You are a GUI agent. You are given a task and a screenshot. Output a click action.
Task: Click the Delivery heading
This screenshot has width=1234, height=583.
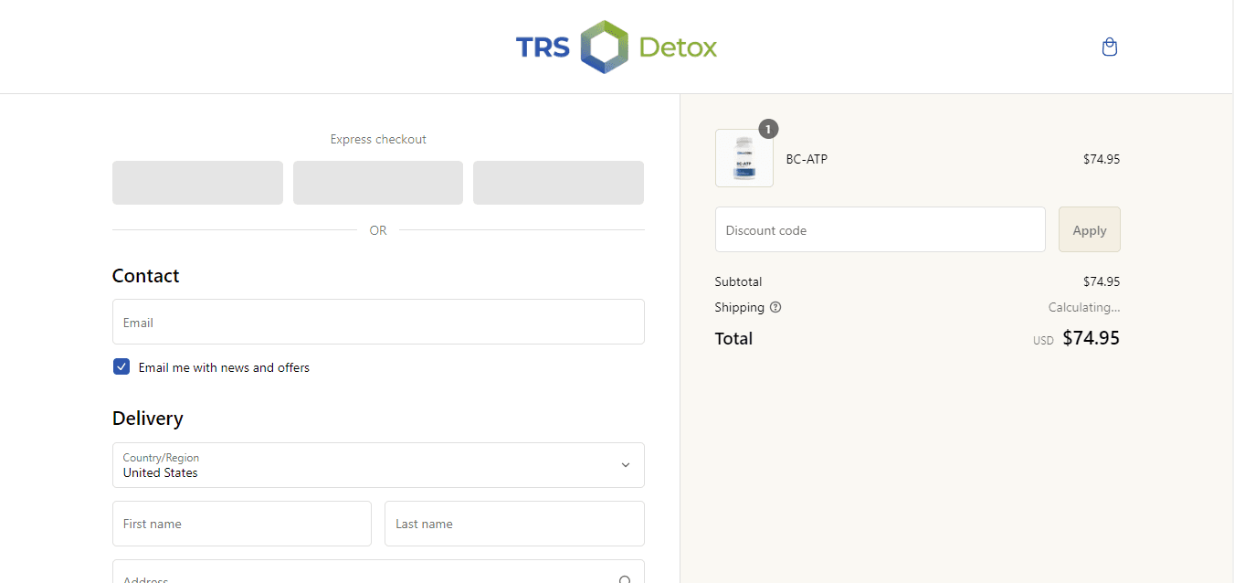(148, 419)
